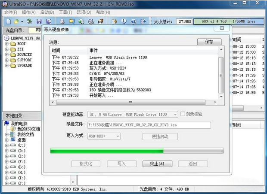Click the 保存 button above message log
The width and height of the screenshot is (267, 194).
click(209, 42)
